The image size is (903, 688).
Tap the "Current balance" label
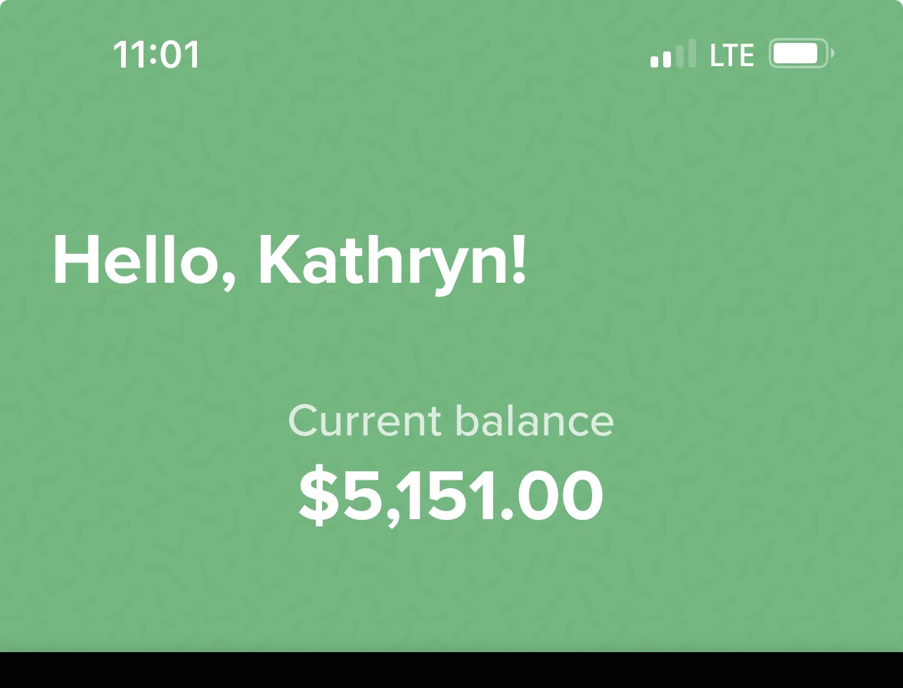point(451,421)
